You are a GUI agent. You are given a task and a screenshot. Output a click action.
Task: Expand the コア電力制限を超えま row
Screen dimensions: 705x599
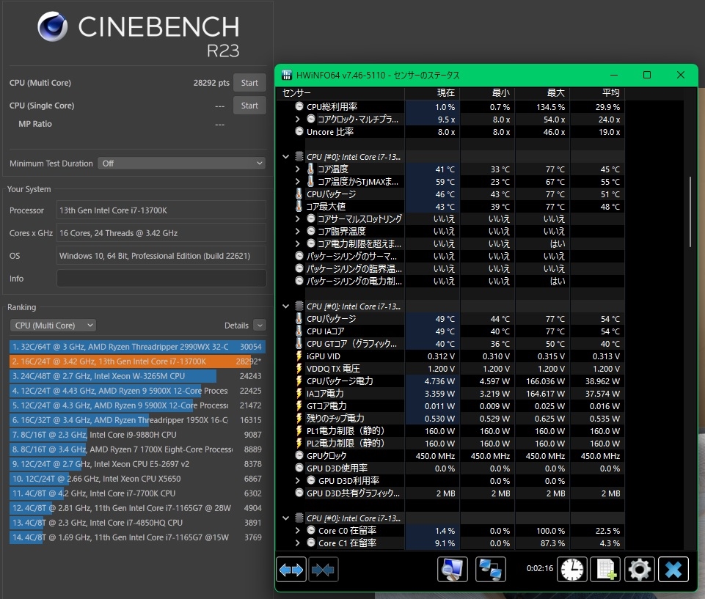[297, 243]
